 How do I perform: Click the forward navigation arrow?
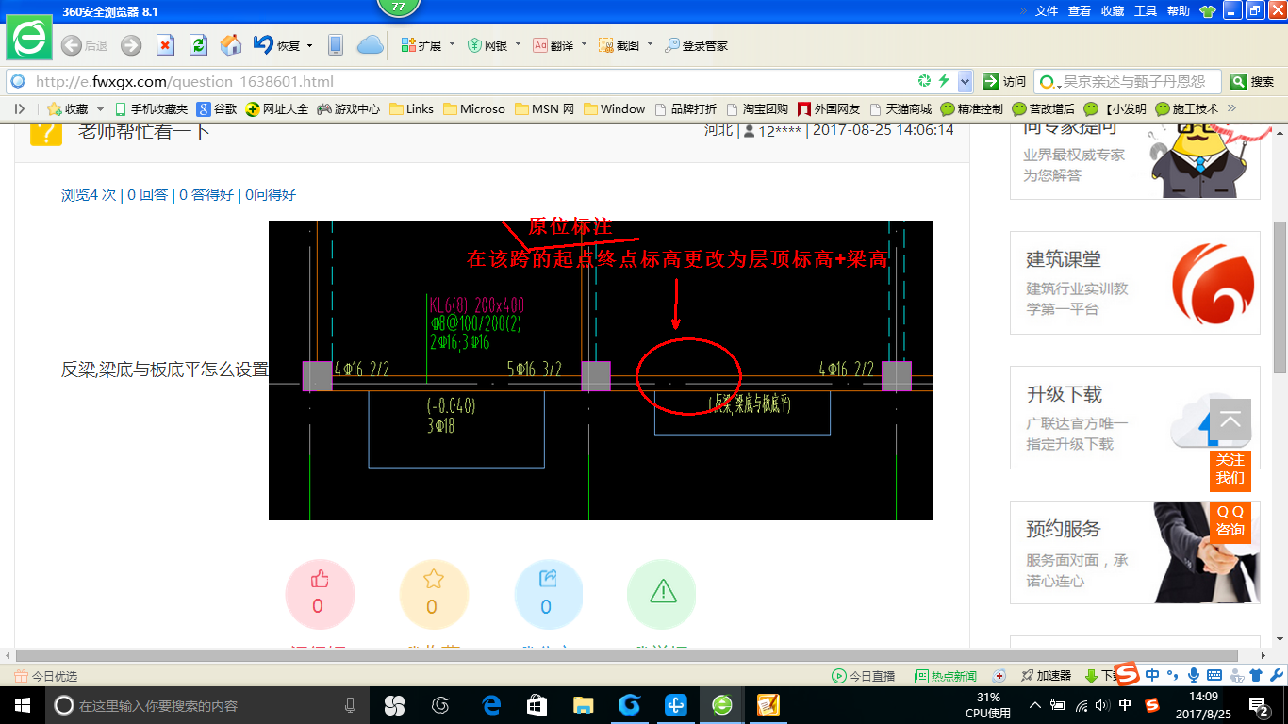point(131,45)
